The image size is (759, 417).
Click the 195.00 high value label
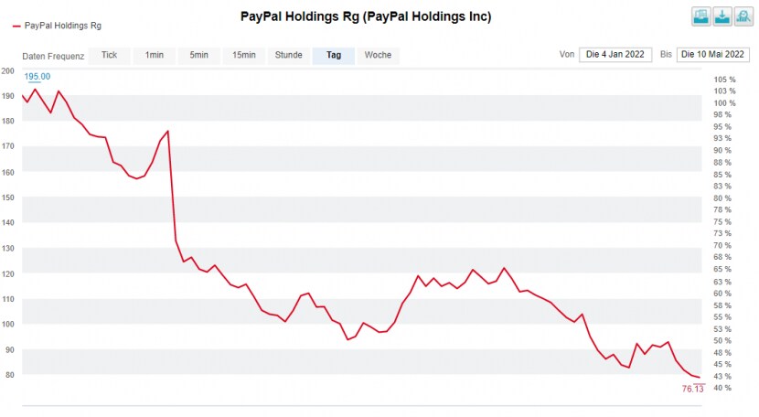click(x=37, y=77)
